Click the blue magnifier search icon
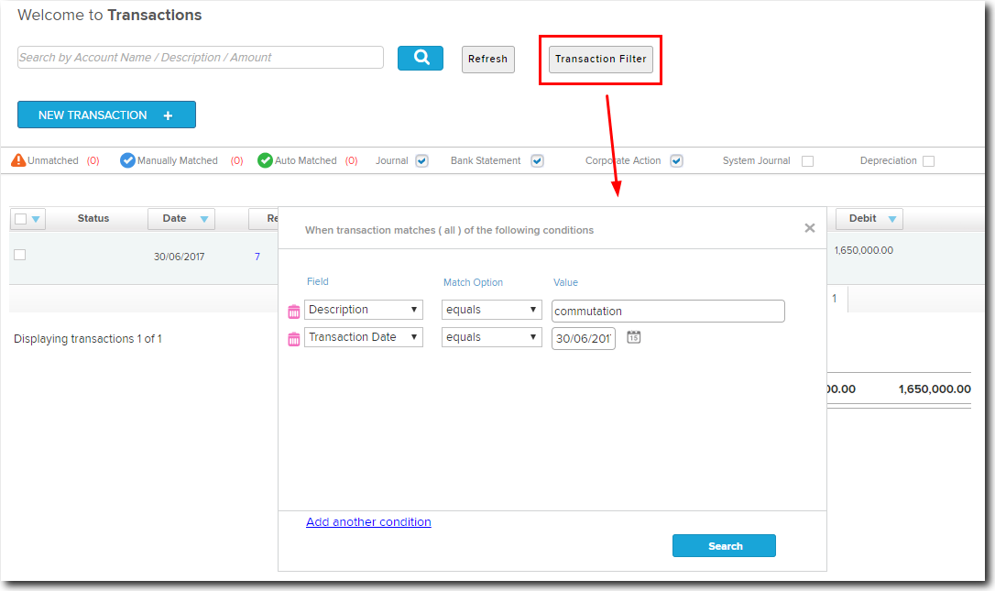Image resolution: width=995 pixels, height=591 pixels. 421,58
